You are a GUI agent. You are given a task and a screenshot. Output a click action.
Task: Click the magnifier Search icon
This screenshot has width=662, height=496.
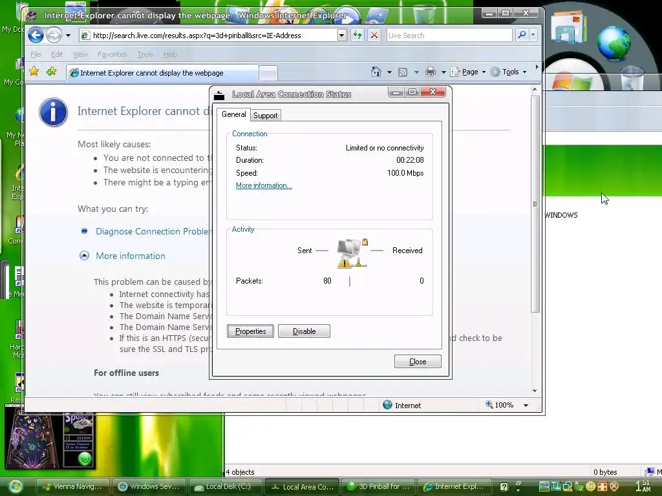click(522, 35)
